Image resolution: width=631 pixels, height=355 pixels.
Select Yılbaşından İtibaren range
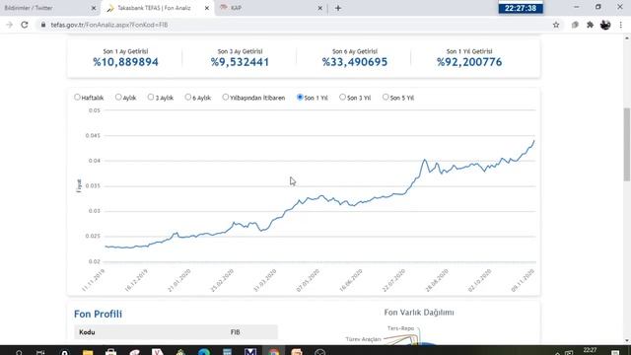pyautogui.click(x=226, y=97)
